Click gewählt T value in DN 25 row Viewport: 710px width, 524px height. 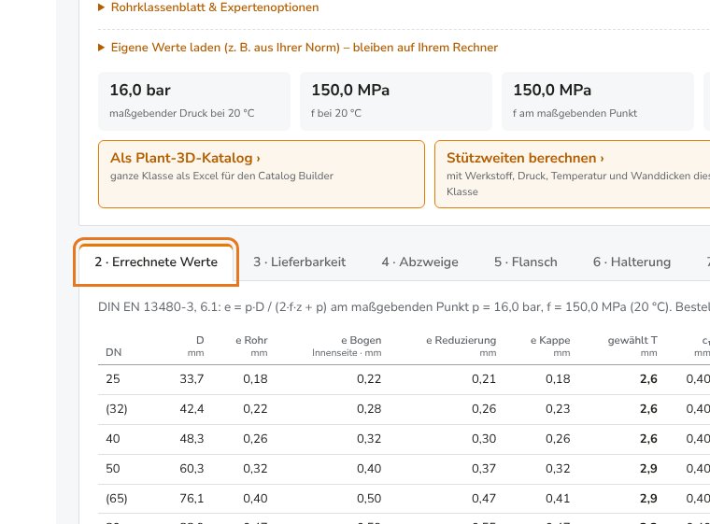click(648, 378)
